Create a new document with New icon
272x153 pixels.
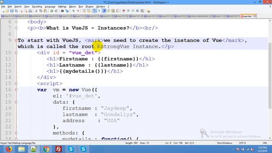pyautogui.click(x=3, y=11)
